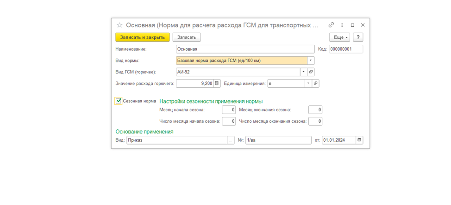The width and height of the screenshot is (451, 205).
Task: Add form to favorites with star icon
Action: point(119,25)
